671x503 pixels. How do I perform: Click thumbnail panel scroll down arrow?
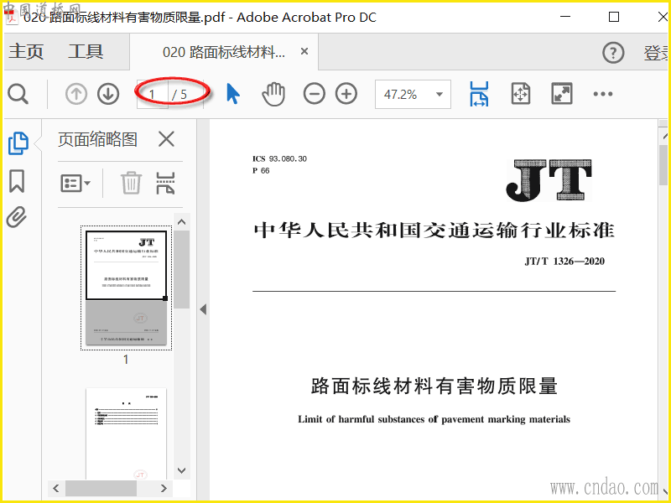[x=181, y=470]
